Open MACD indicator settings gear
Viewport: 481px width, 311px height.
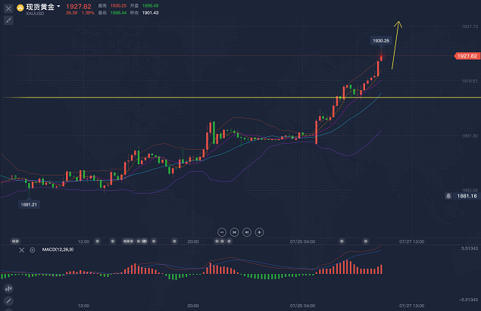[32, 250]
